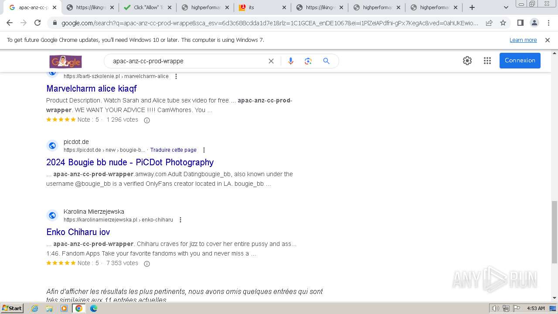Open the 2024 Bougie bb PiCDot result
This screenshot has height=314, width=558.
point(130,162)
